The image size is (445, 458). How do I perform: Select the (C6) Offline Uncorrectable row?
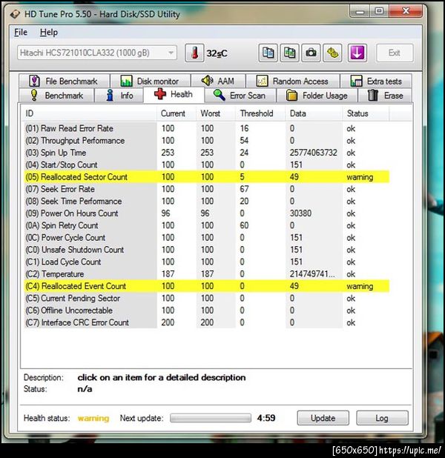207,311
